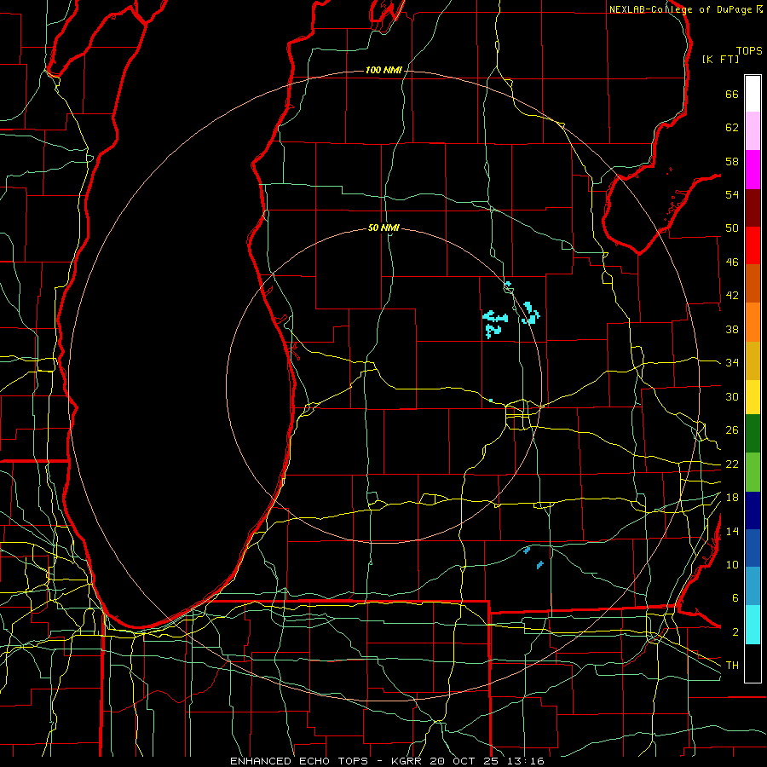The image size is (767, 767).
Task: Click the light green 22 kft swatch
Action: pos(753,472)
